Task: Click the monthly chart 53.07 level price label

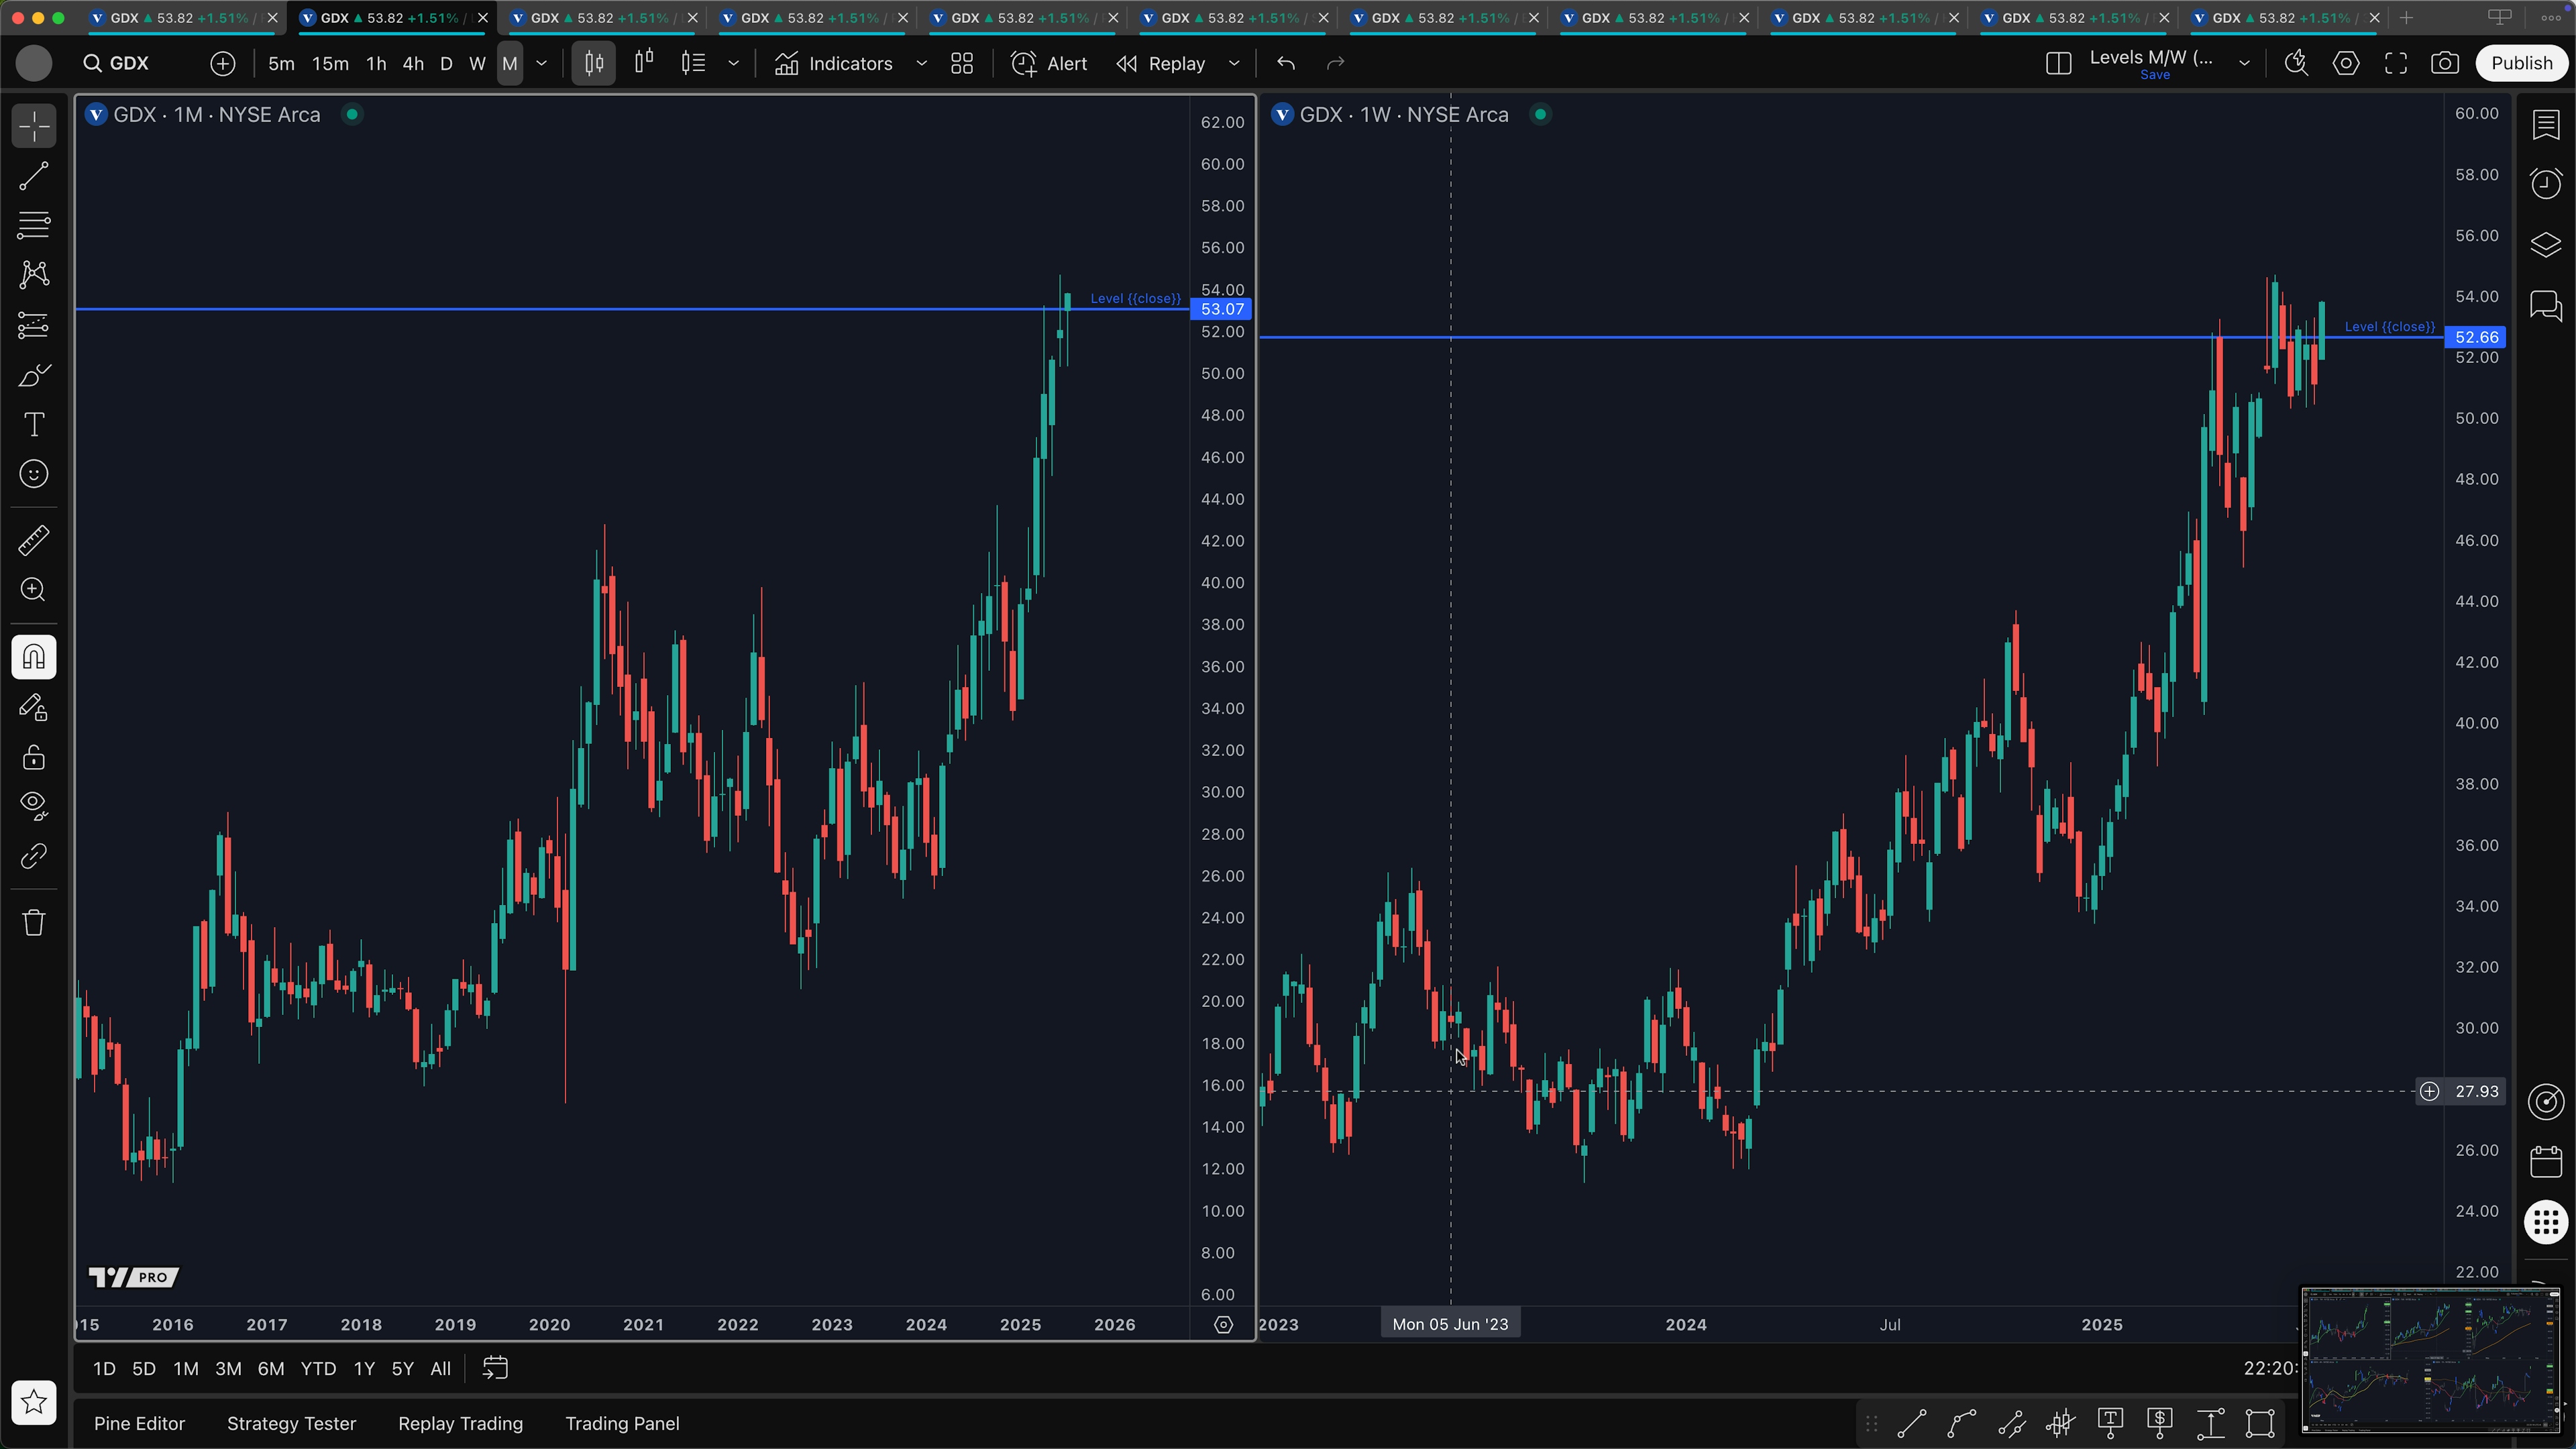Action: click(1222, 310)
